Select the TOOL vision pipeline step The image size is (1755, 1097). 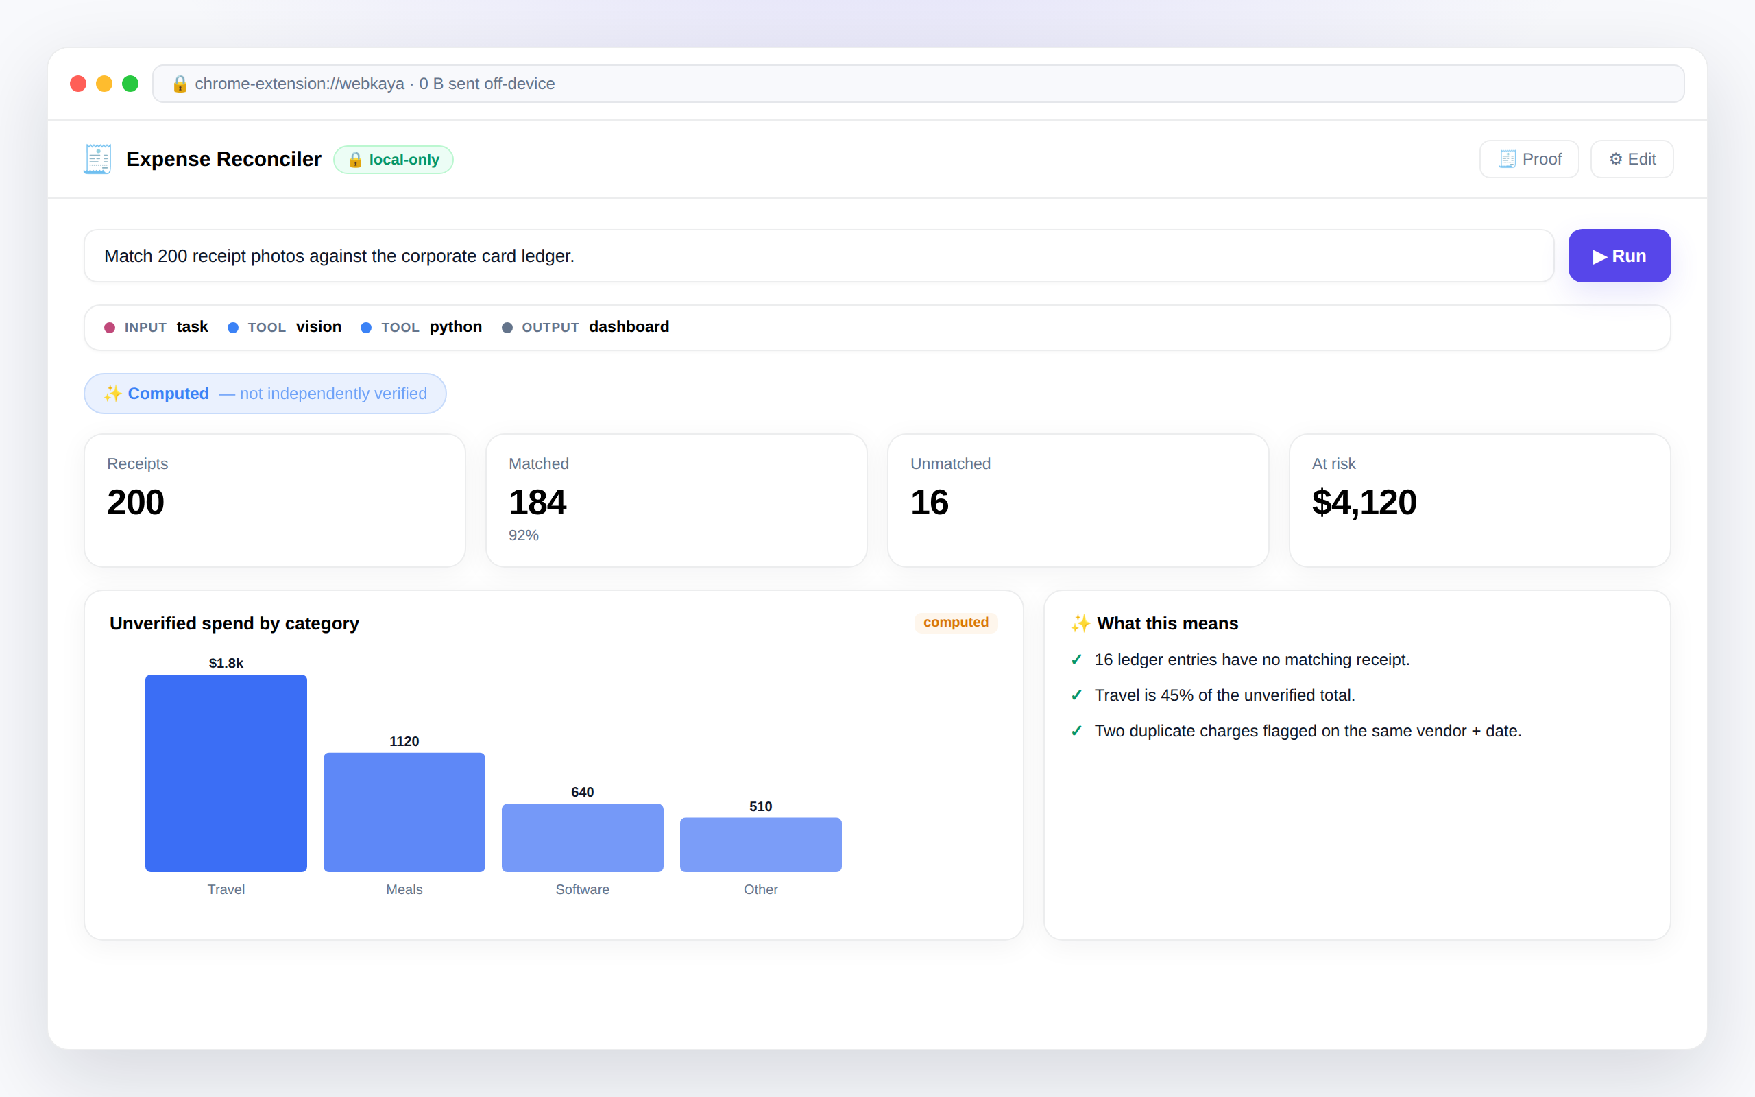[285, 327]
